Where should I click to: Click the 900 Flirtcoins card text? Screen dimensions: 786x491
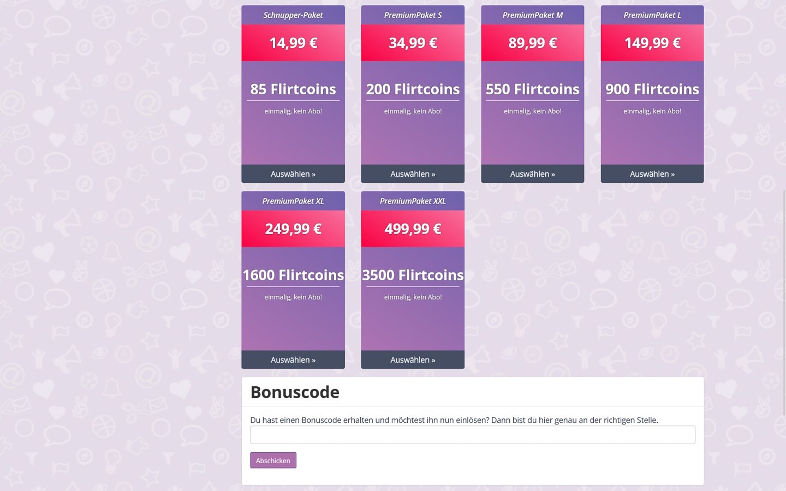tap(652, 89)
